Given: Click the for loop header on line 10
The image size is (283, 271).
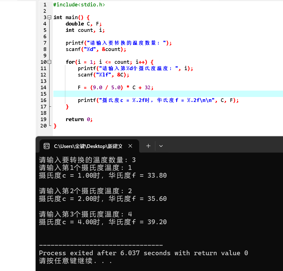Looking at the screenshot, I should point(110,62).
